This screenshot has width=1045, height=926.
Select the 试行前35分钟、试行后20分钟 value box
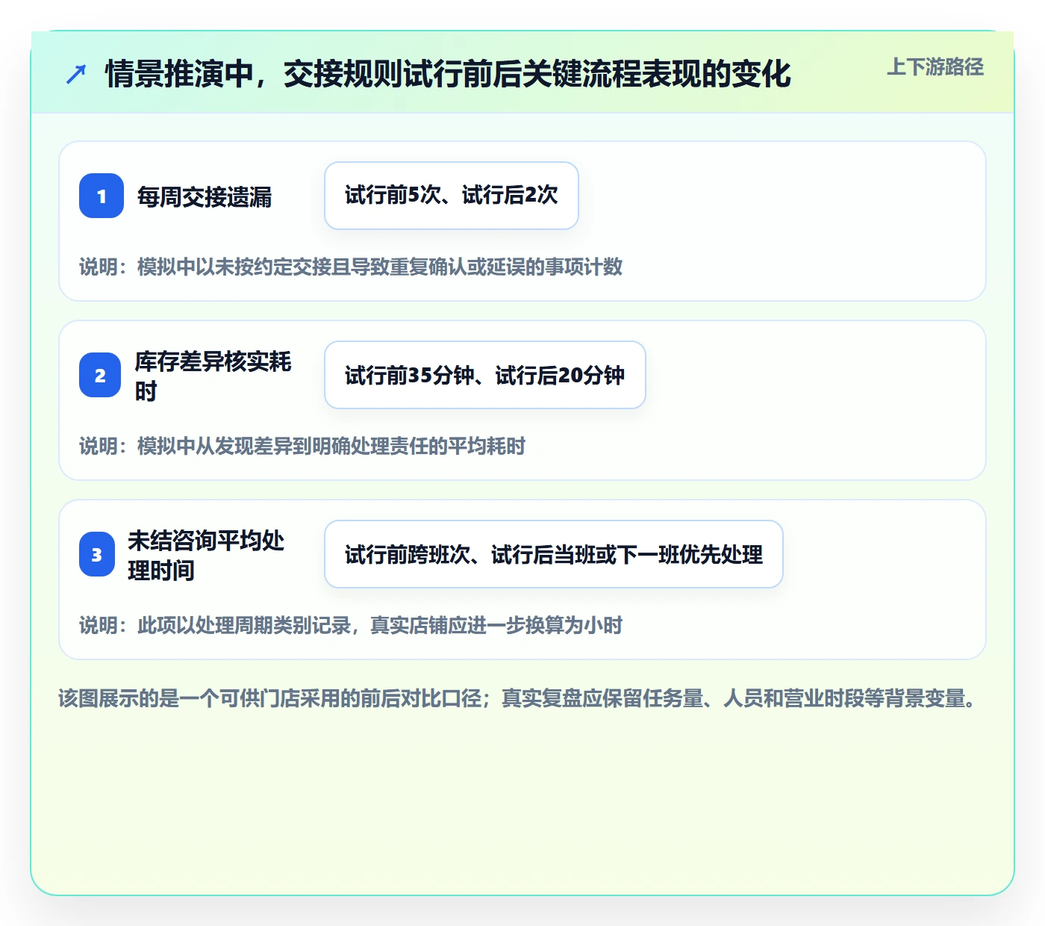[485, 375]
